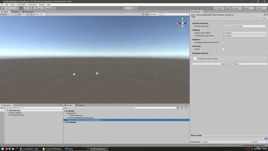The height and width of the screenshot is (151, 268).
Task: Switch to the Scene tab
Action: point(5,12)
